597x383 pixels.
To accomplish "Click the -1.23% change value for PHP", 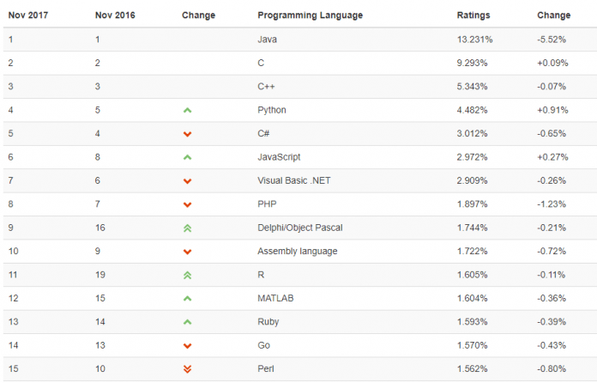I will 551,204.
